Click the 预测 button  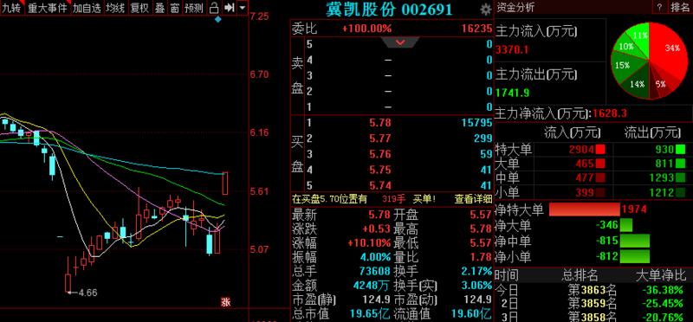[x=194, y=8]
